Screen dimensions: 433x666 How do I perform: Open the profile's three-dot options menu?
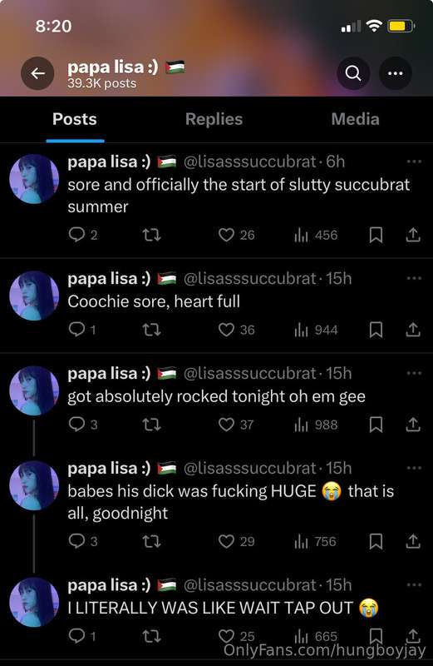click(396, 73)
